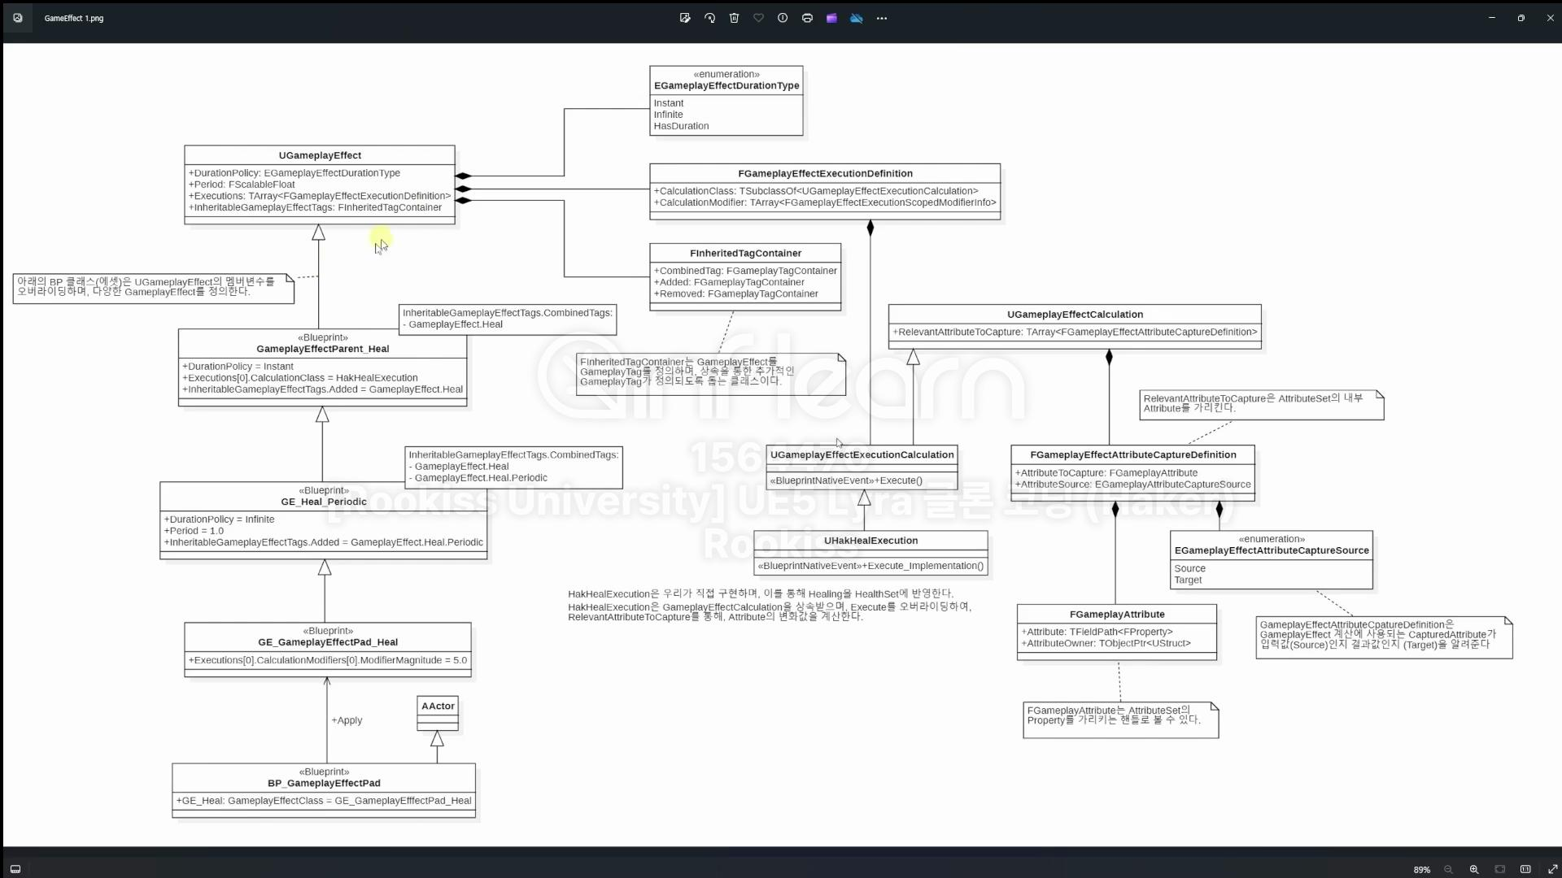Toggle the heart favorite icon

click(x=758, y=18)
